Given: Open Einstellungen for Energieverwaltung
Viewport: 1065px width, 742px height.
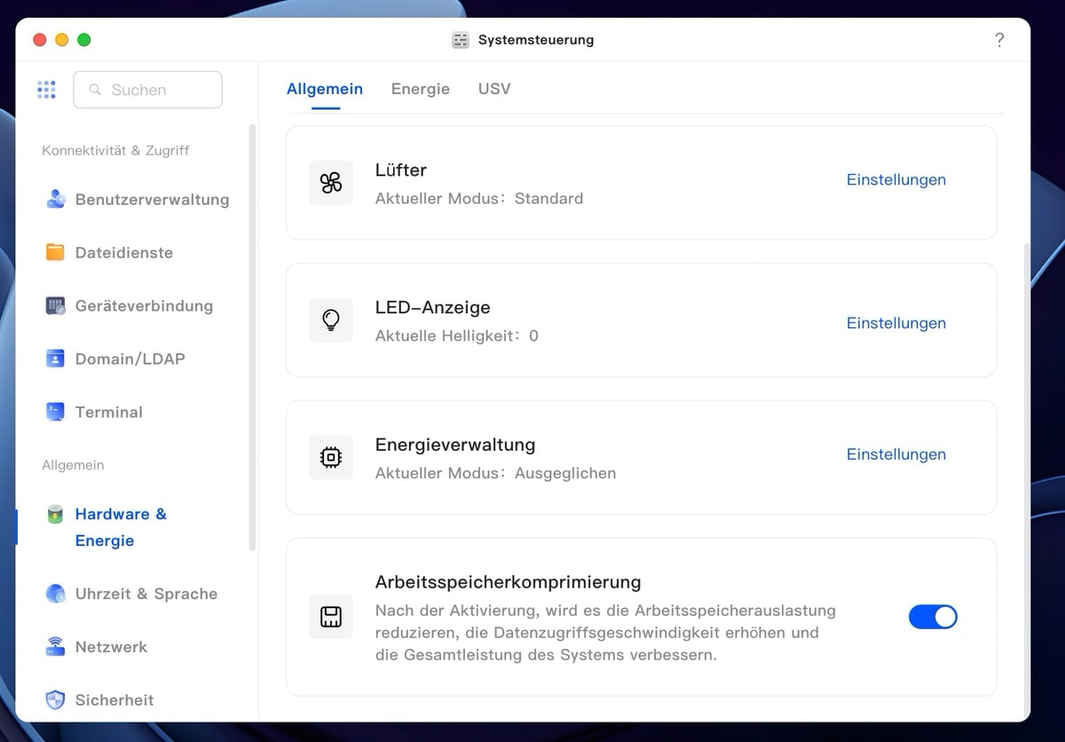Looking at the screenshot, I should point(895,454).
